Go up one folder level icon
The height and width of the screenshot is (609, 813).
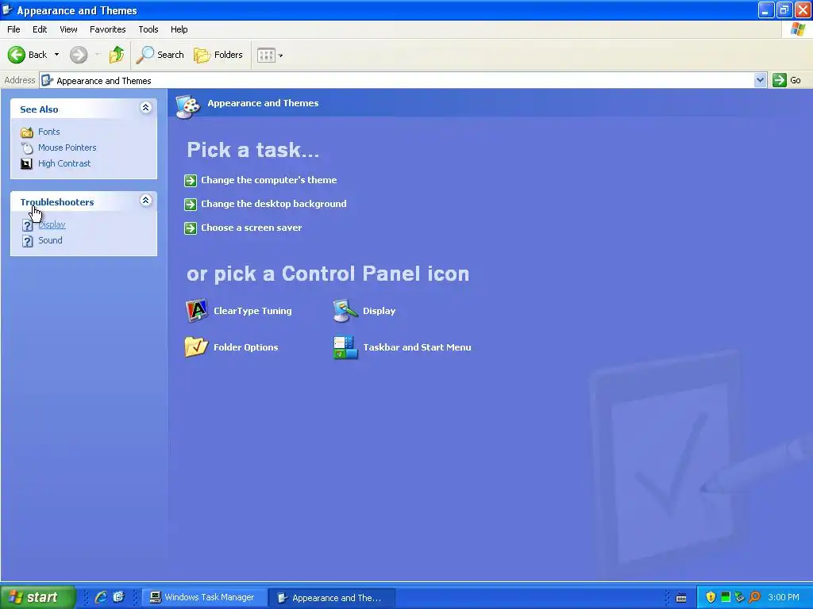[117, 55]
